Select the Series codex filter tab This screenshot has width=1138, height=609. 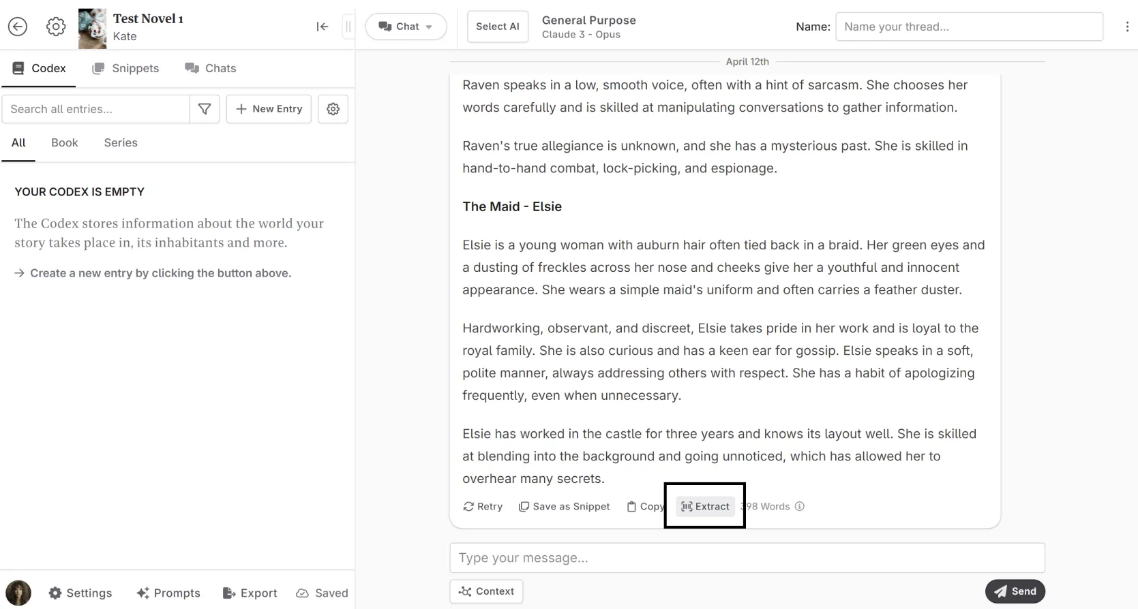pyautogui.click(x=121, y=142)
